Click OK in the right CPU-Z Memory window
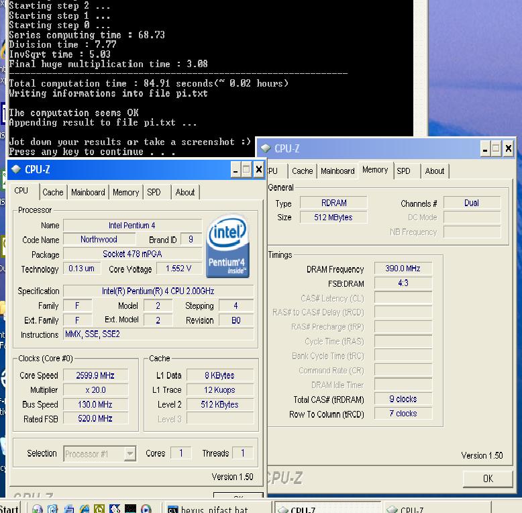Image resolution: width=522 pixels, height=513 pixels. point(488,479)
